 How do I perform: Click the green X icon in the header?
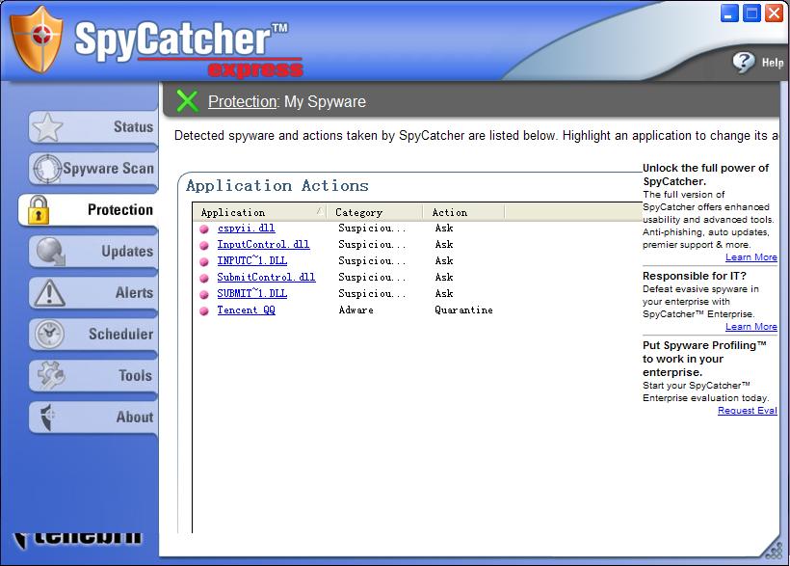188,101
